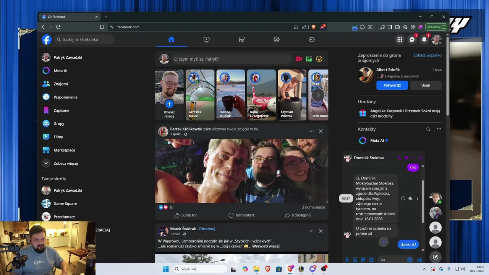Click the Facebook logo
The height and width of the screenshot is (275, 489).
[47, 39]
